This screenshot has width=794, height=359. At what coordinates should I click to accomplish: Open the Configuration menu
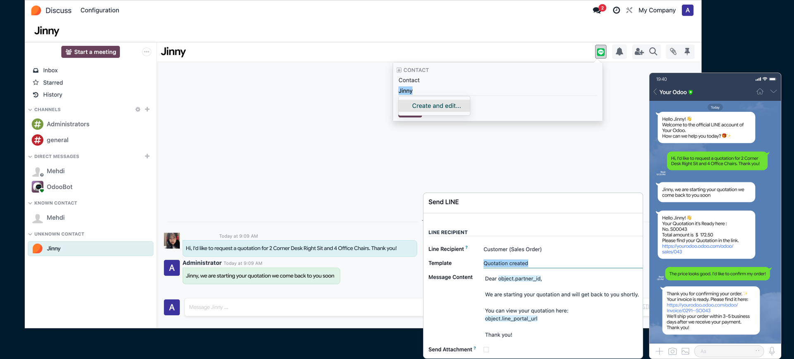pos(100,10)
